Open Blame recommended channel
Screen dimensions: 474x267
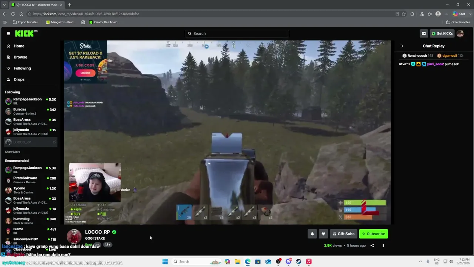[31, 231]
